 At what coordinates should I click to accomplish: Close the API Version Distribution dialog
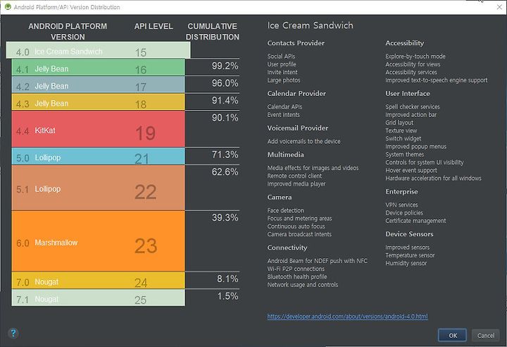click(499, 7)
